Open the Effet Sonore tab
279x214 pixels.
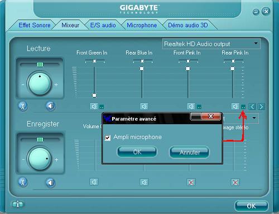click(x=35, y=25)
